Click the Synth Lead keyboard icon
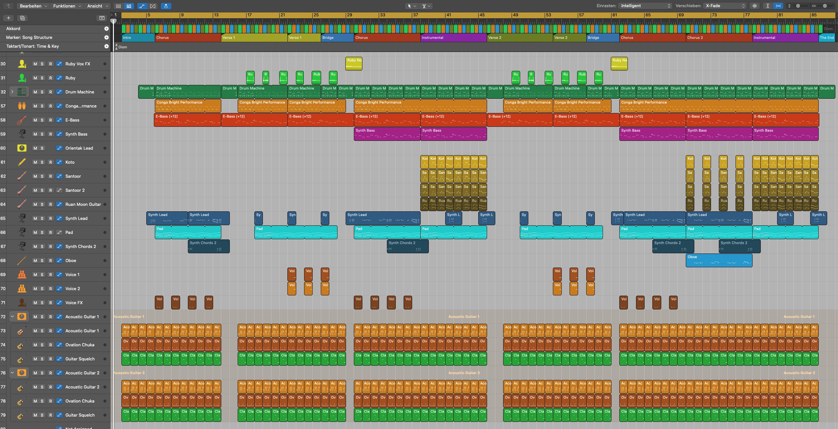Screen dimensions: 838x429 [22, 219]
